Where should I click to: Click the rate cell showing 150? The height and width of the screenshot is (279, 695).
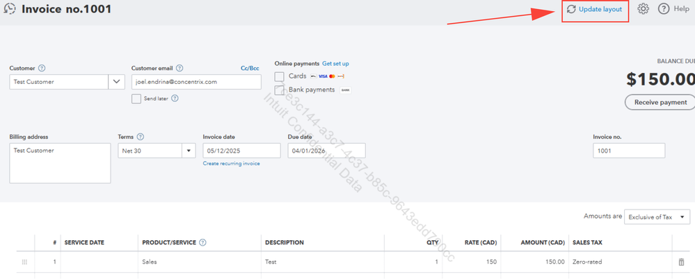(471, 262)
